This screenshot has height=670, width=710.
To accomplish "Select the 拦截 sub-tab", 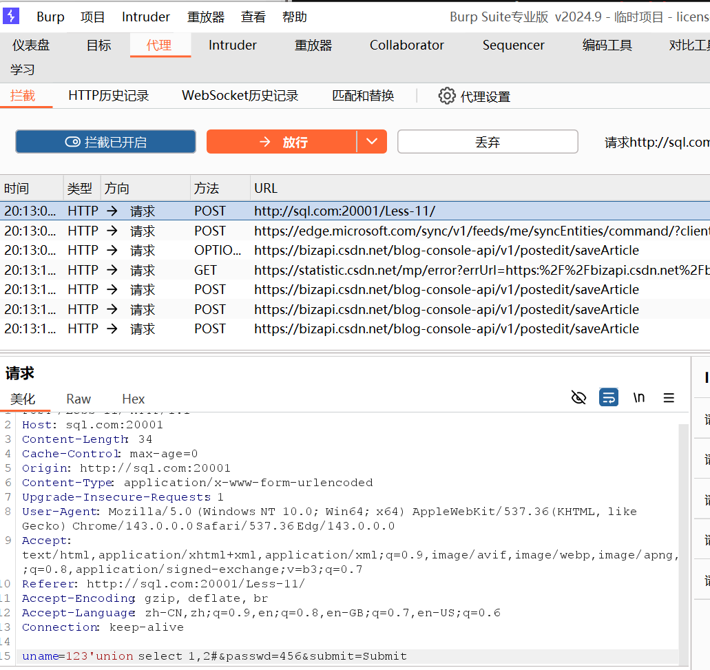I will [x=23, y=96].
